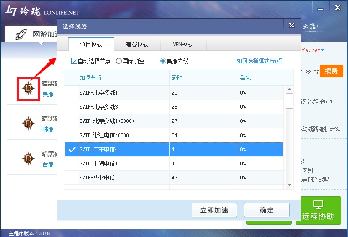Minimize the main 玲珑 window
The image size is (348, 237).
(x=320, y=9)
